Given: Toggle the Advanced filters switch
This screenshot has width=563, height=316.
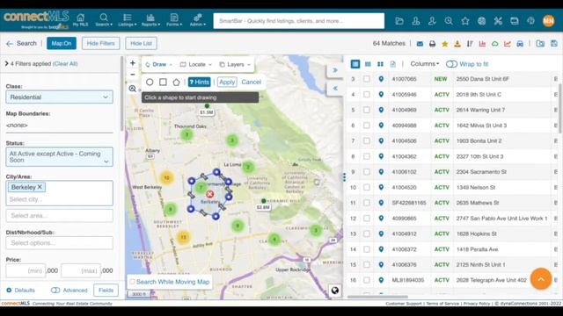Looking at the screenshot, I should point(55,291).
